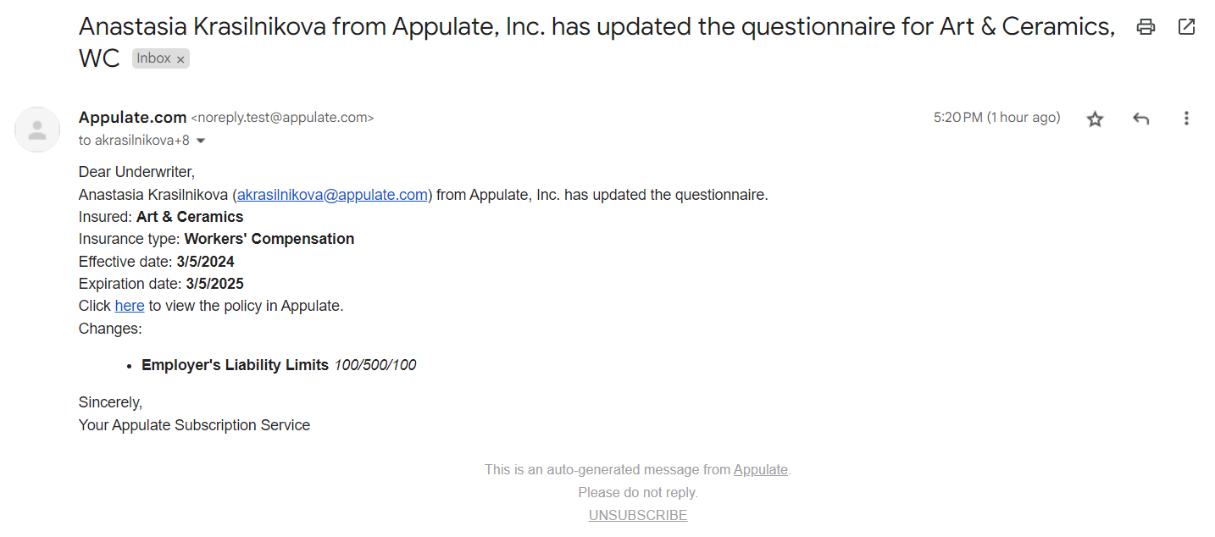Follow the "here" link to view the policy
Image resolution: width=1215 pixels, height=537 pixels.
coord(130,306)
